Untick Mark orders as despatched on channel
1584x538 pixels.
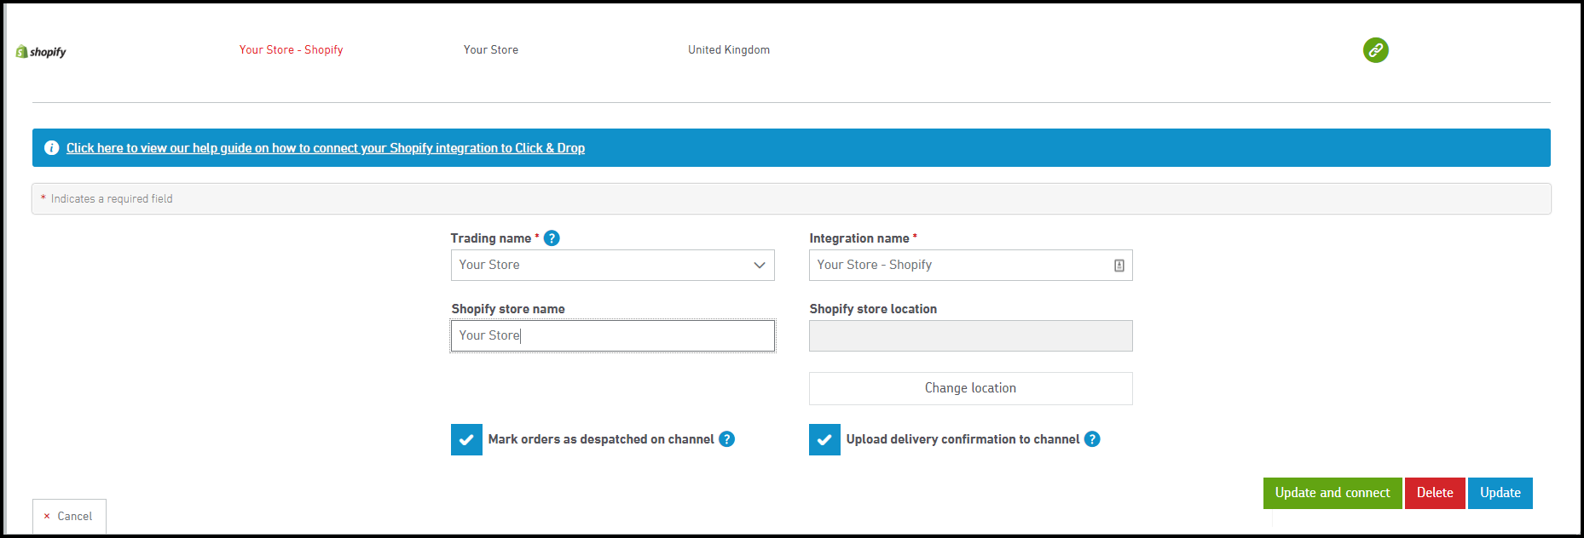coord(466,440)
